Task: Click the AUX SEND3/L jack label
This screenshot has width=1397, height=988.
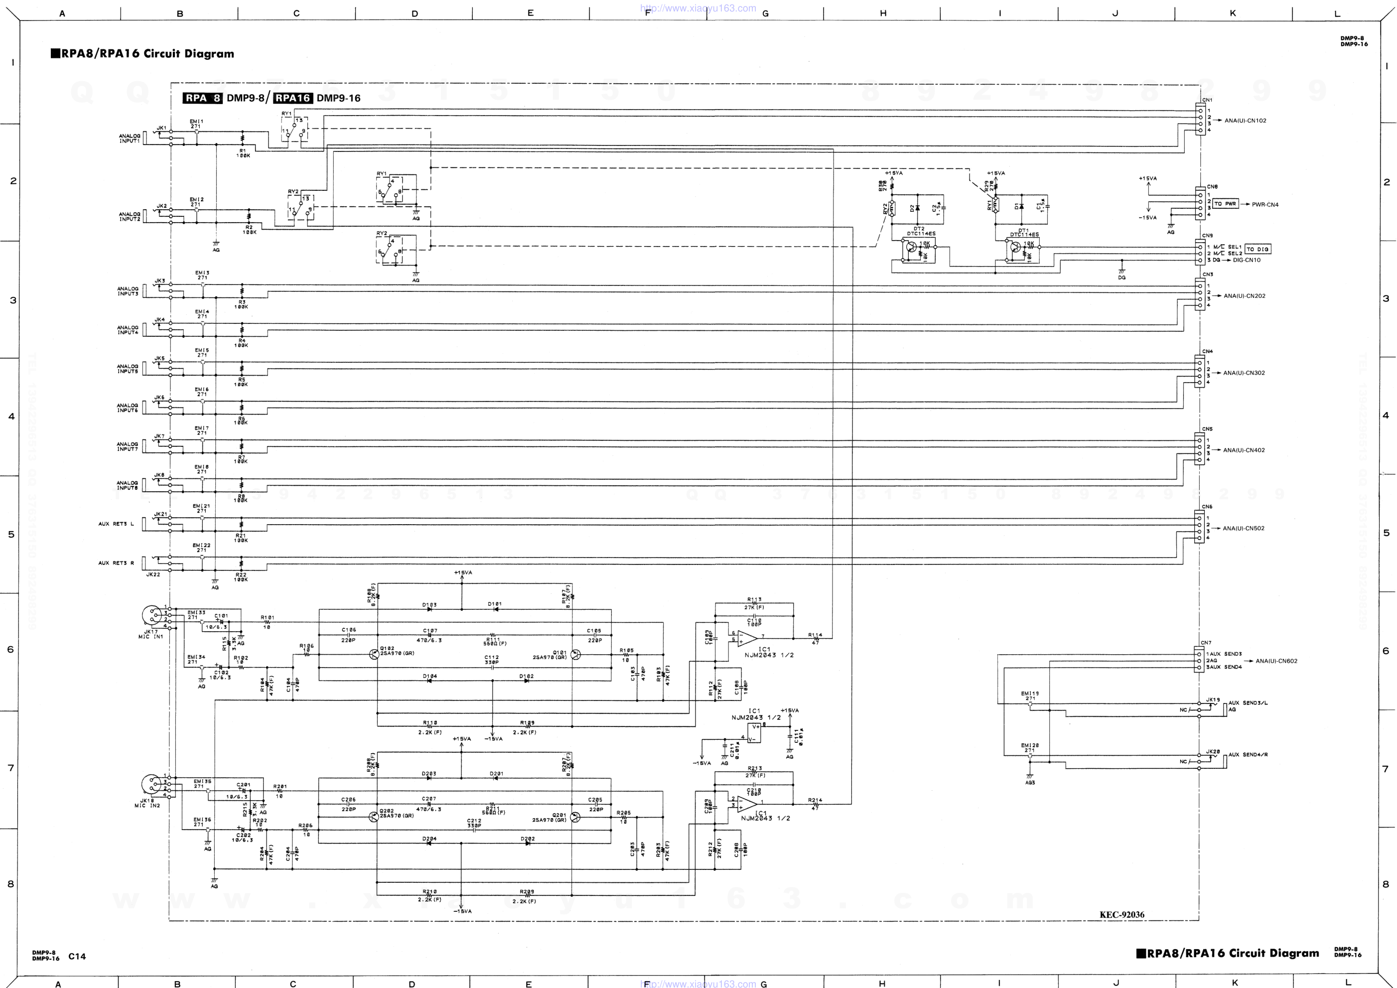Action: (x=1248, y=703)
